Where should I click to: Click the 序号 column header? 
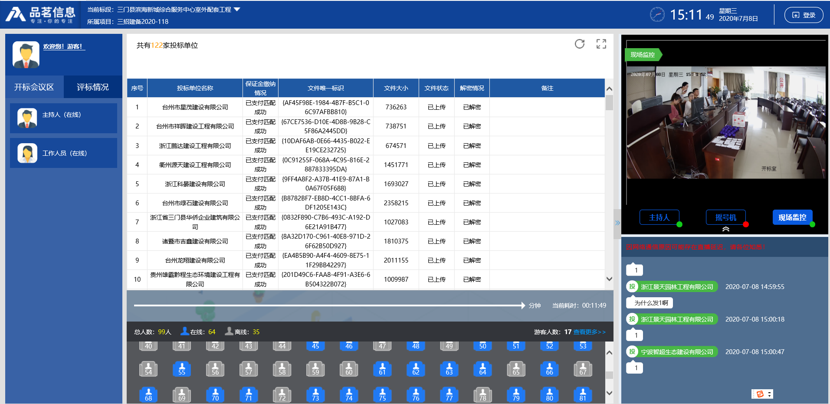[137, 88]
